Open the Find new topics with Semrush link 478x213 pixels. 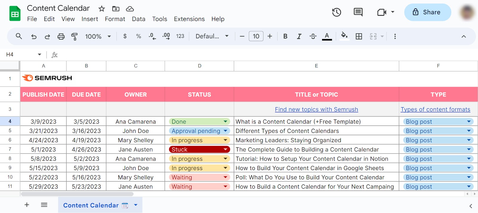pos(316,109)
